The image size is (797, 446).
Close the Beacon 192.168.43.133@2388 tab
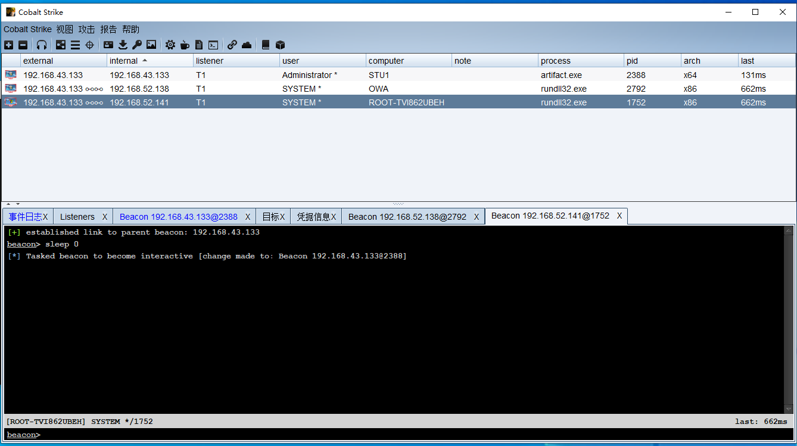[248, 217]
